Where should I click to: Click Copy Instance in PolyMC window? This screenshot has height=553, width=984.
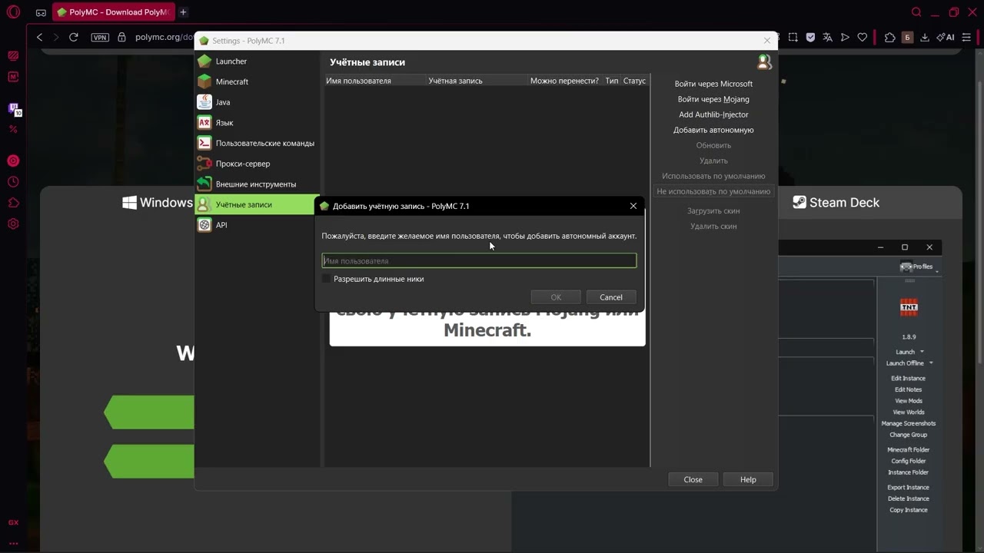tap(908, 510)
